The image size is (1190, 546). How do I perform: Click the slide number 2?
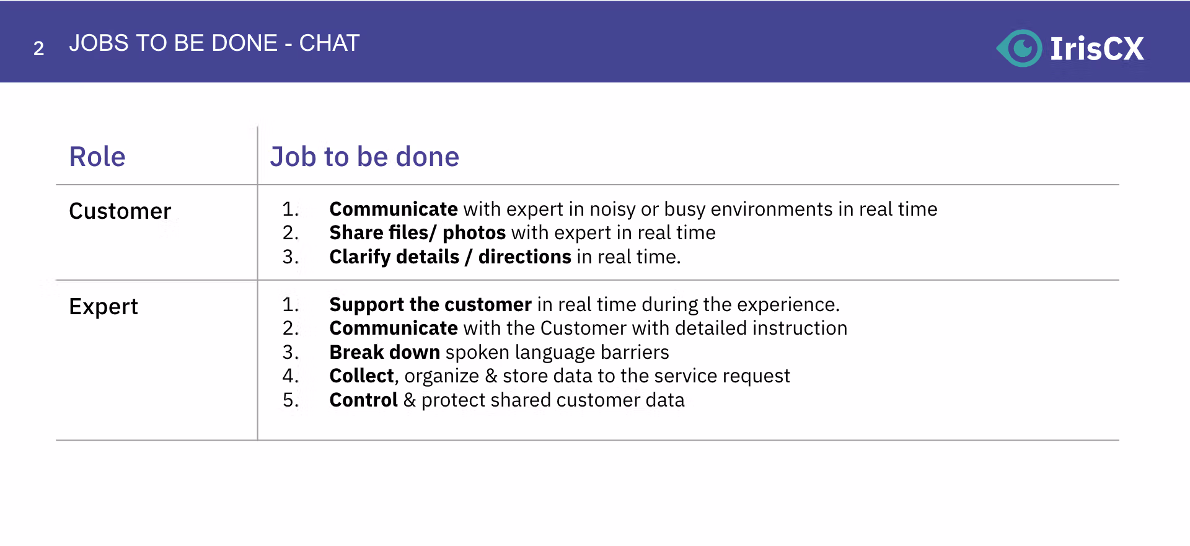coord(38,48)
